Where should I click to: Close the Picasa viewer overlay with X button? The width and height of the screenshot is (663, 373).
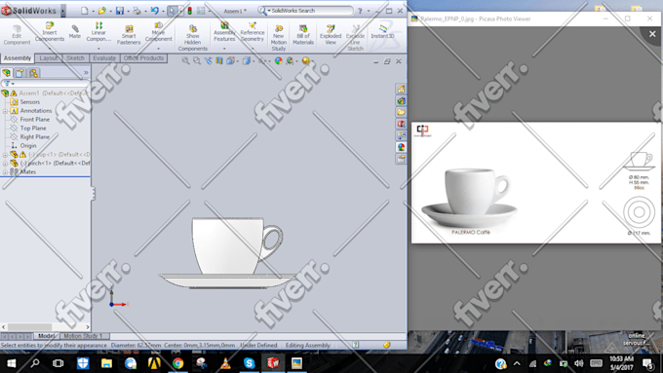tap(652, 34)
